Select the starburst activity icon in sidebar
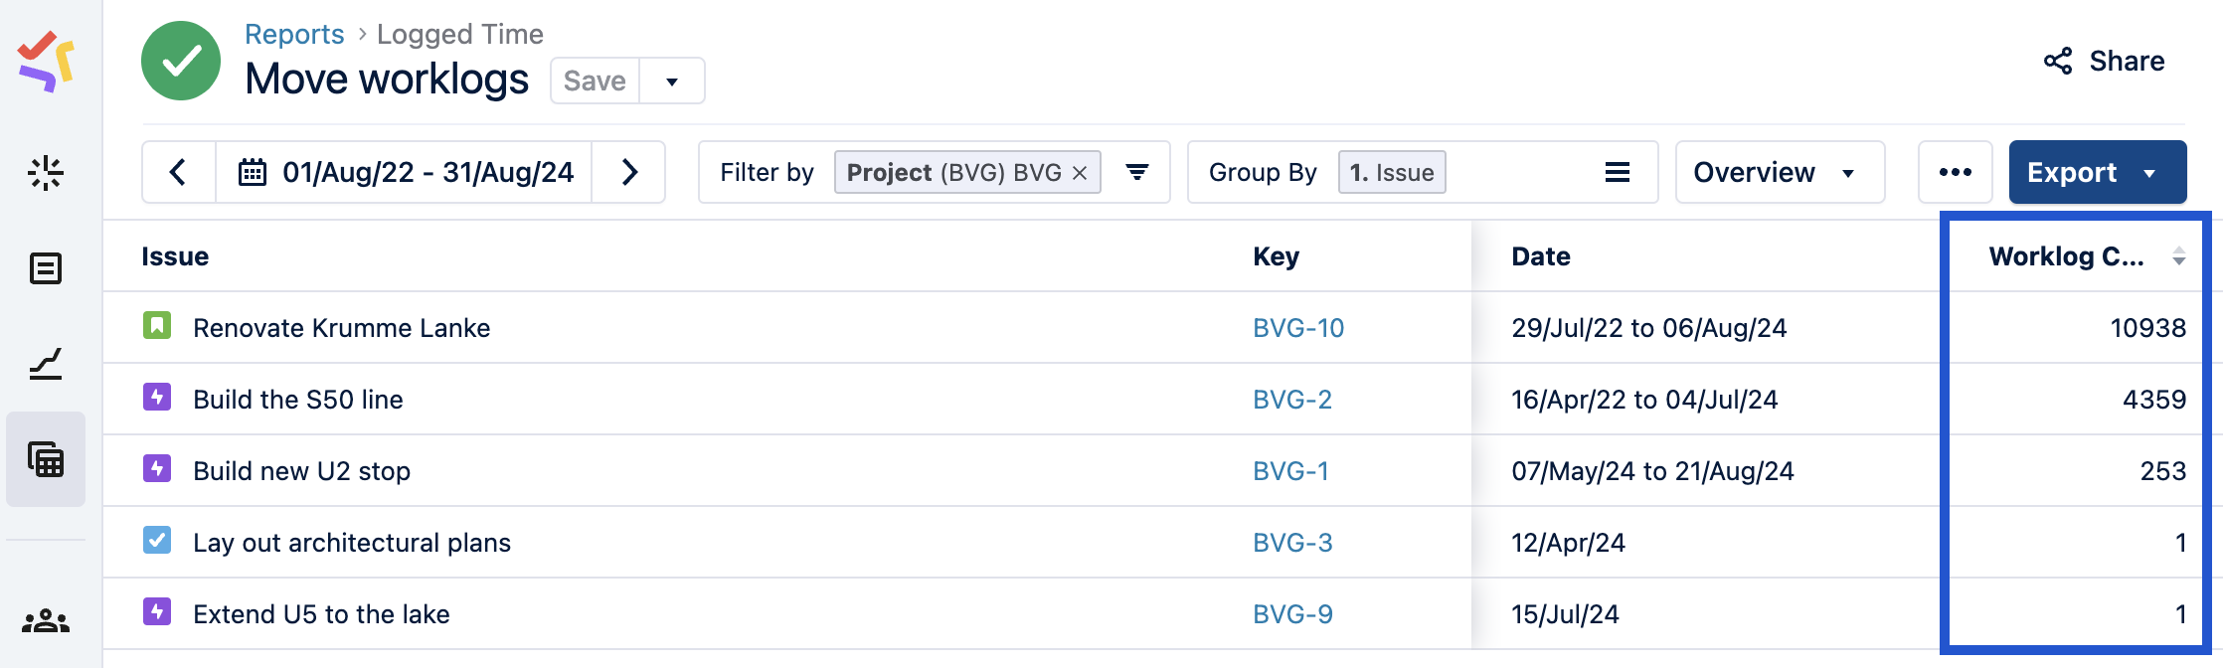The image size is (2223, 668). pos(47,171)
